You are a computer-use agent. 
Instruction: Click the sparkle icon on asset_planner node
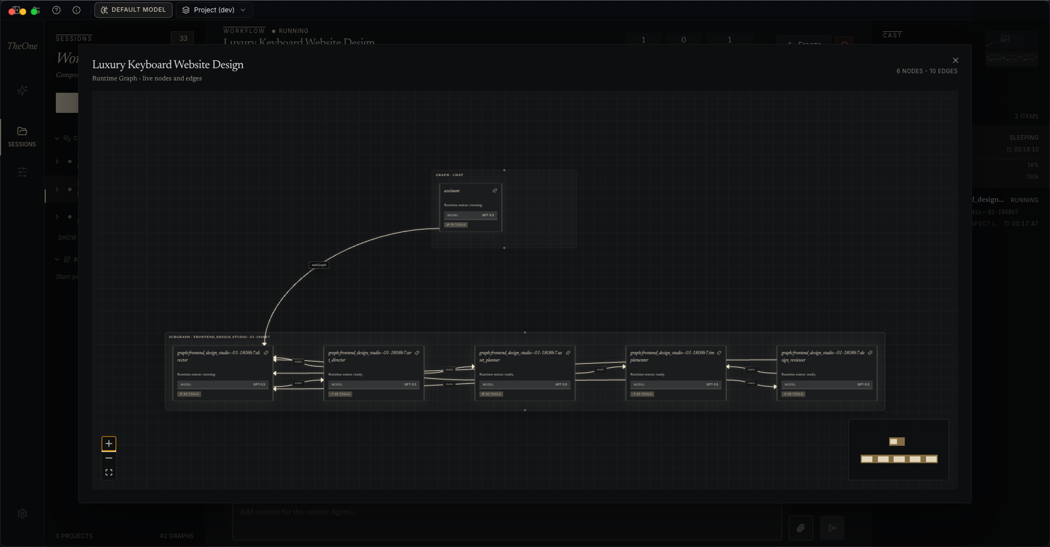[568, 353]
